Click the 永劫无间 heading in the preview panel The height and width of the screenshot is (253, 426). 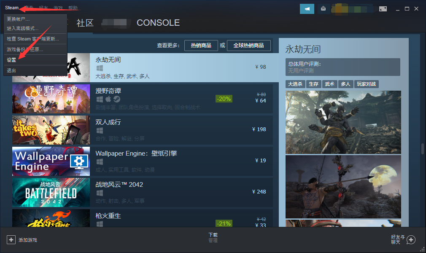click(303, 49)
